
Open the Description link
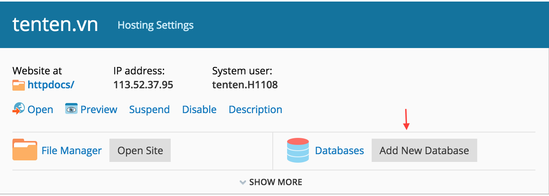[255, 110]
